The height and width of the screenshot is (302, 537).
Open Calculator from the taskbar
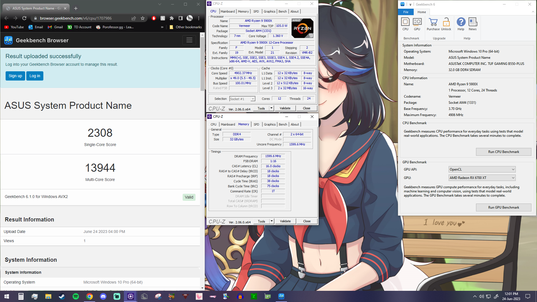click(x=21, y=296)
